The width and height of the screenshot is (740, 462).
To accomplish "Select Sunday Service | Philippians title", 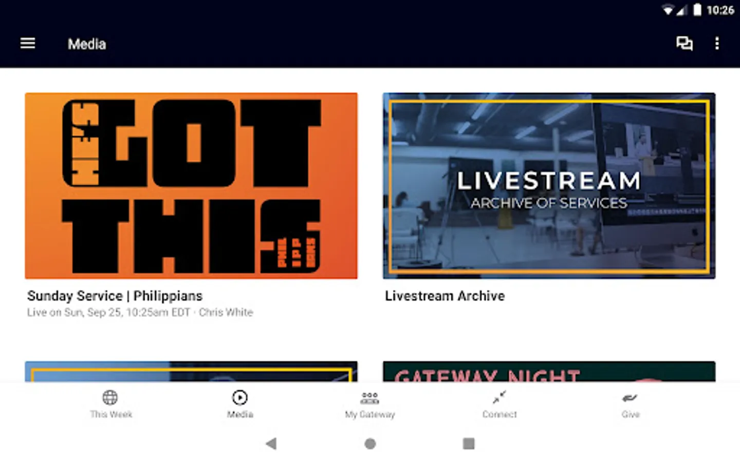I will pyautogui.click(x=115, y=296).
